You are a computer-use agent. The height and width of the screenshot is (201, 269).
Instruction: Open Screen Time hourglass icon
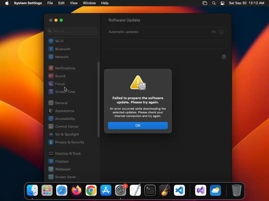[51, 92]
